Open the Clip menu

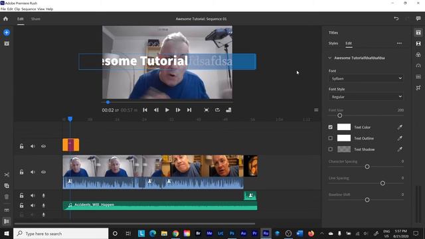17,9
